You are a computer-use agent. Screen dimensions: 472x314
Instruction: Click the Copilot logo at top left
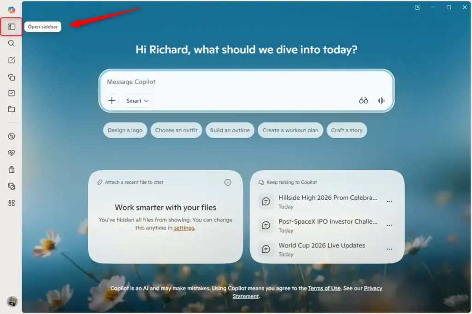click(x=12, y=10)
